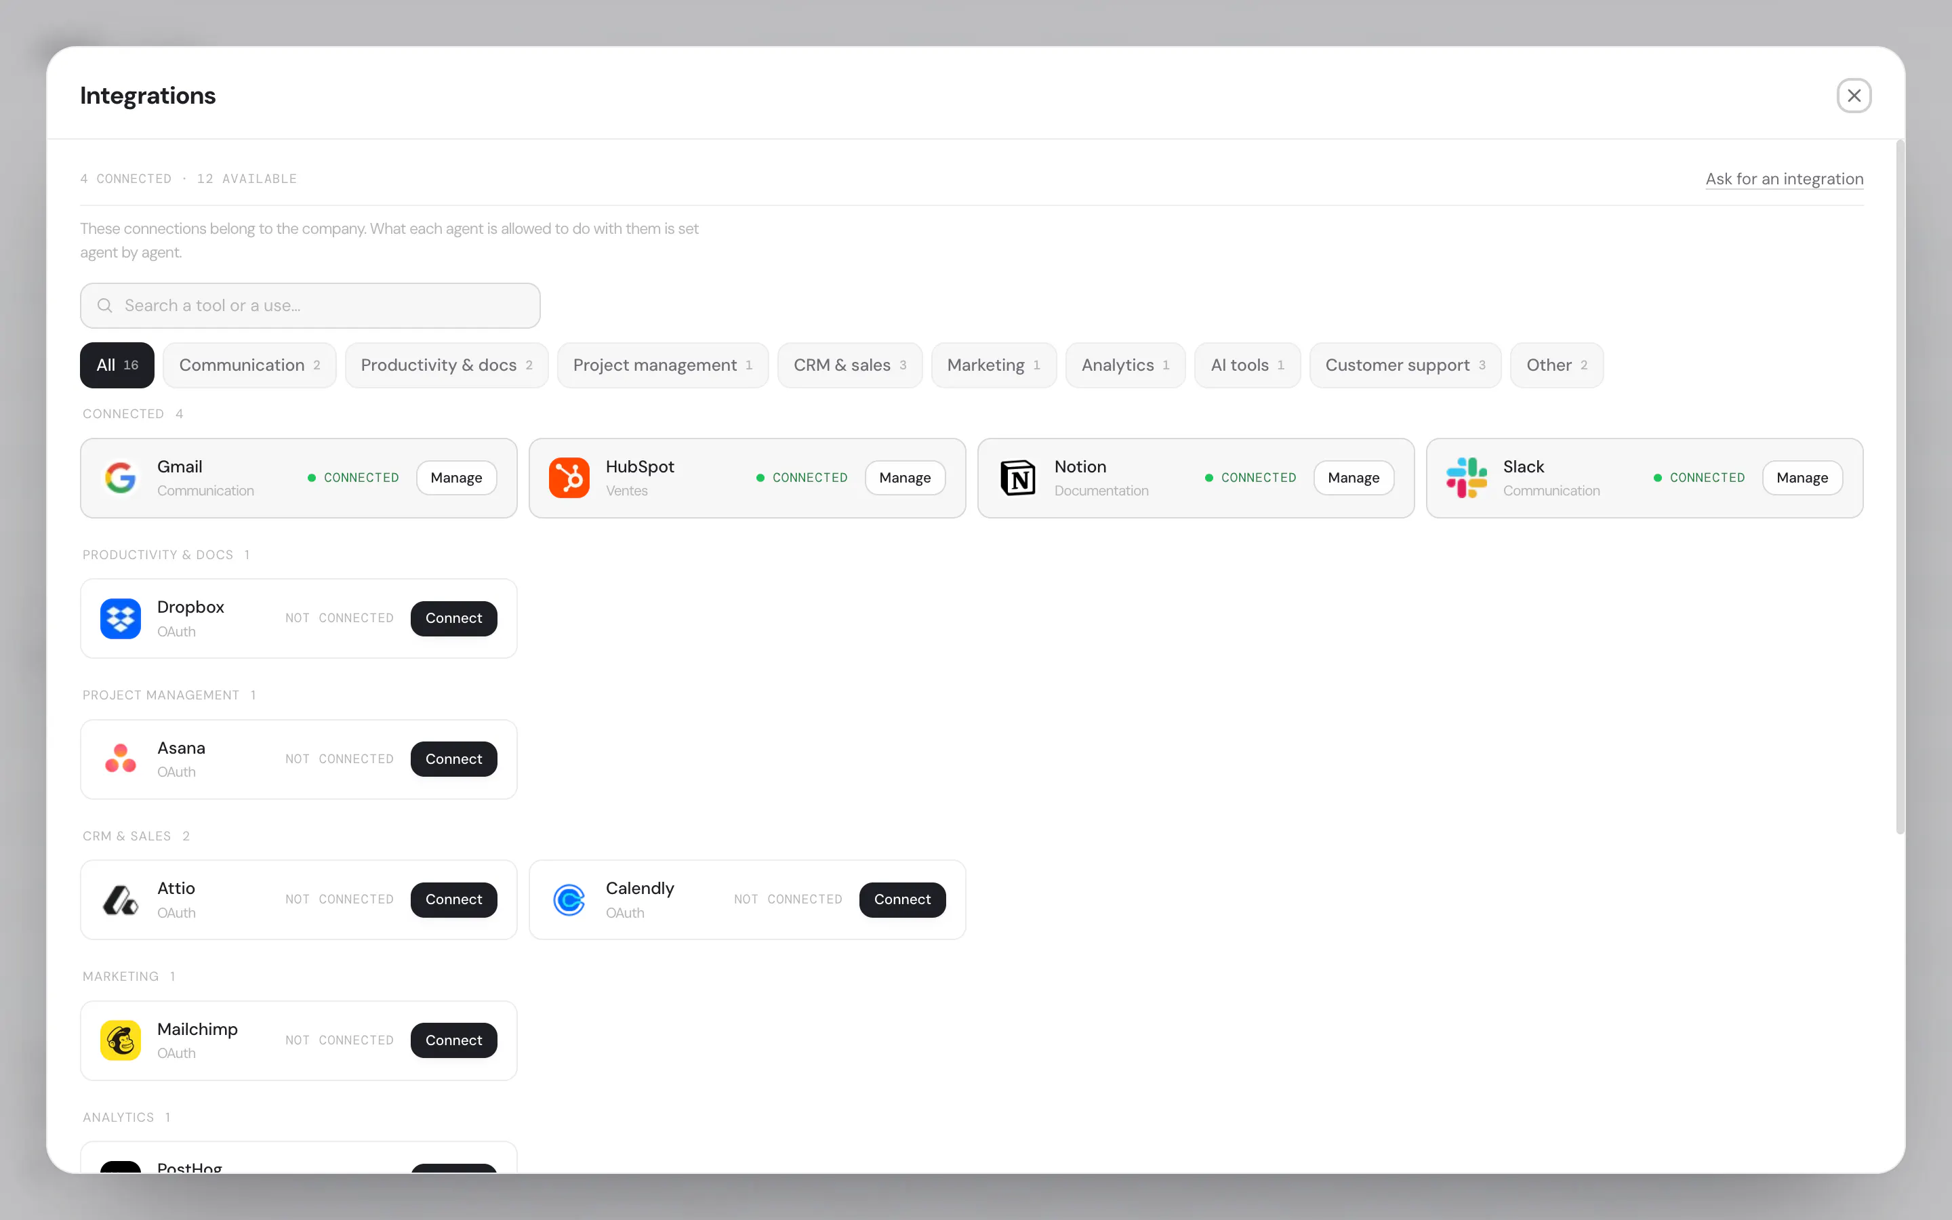
Task: Click the Attio name text
Action: (176, 889)
